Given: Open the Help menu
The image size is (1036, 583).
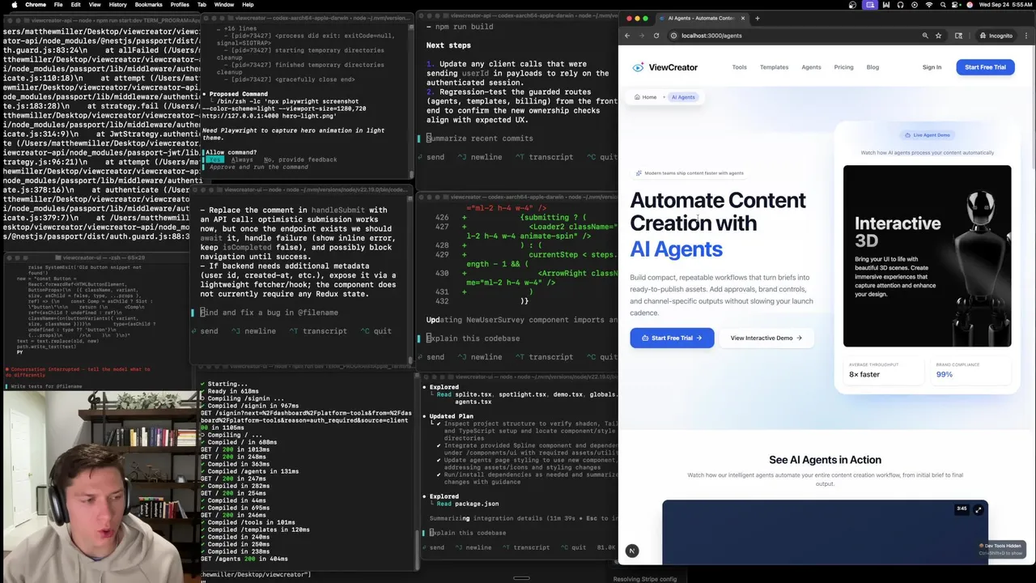Looking at the screenshot, I should pyautogui.click(x=248, y=5).
